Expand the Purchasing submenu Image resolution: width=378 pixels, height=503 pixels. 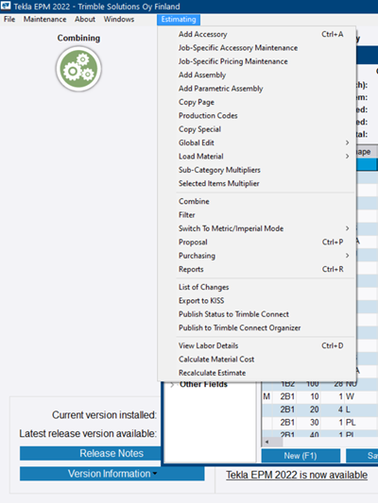(x=257, y=256)
